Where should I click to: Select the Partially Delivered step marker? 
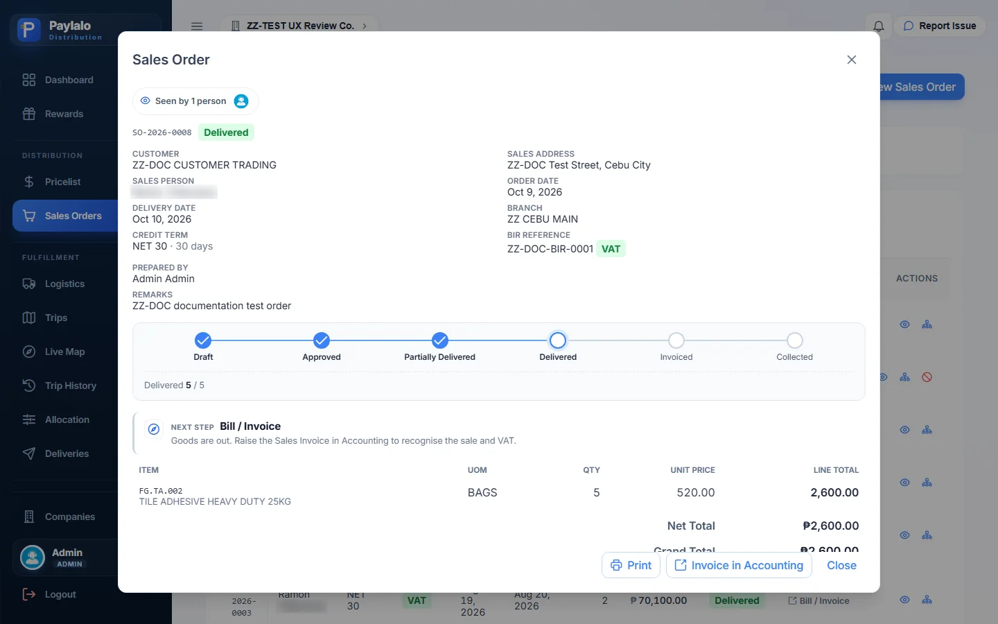(440, 340)
